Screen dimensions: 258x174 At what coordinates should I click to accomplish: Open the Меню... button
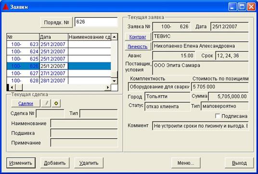(186, 163)
